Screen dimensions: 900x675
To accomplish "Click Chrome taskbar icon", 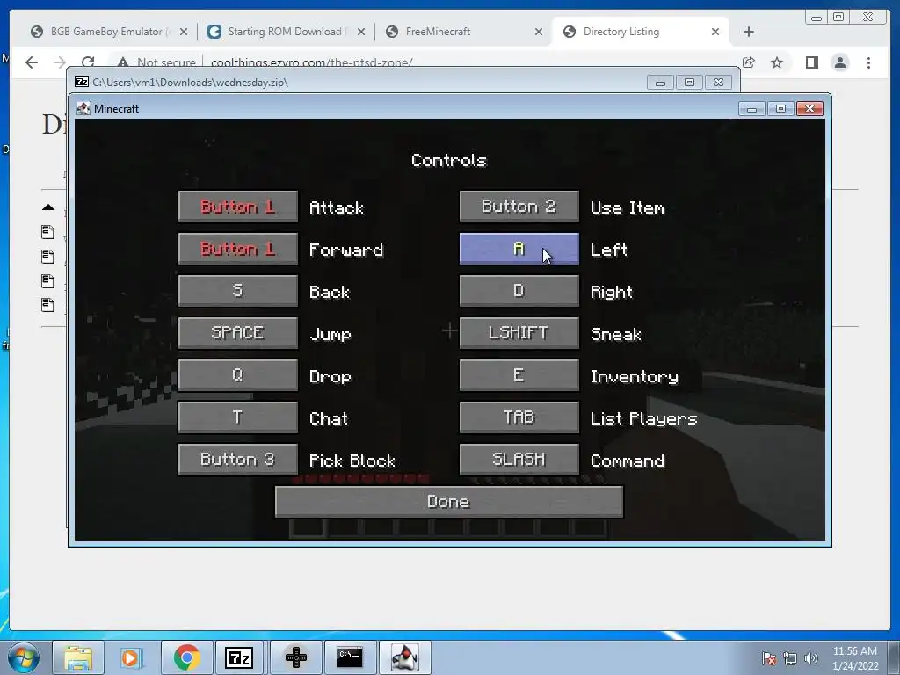I will [187, 657].
